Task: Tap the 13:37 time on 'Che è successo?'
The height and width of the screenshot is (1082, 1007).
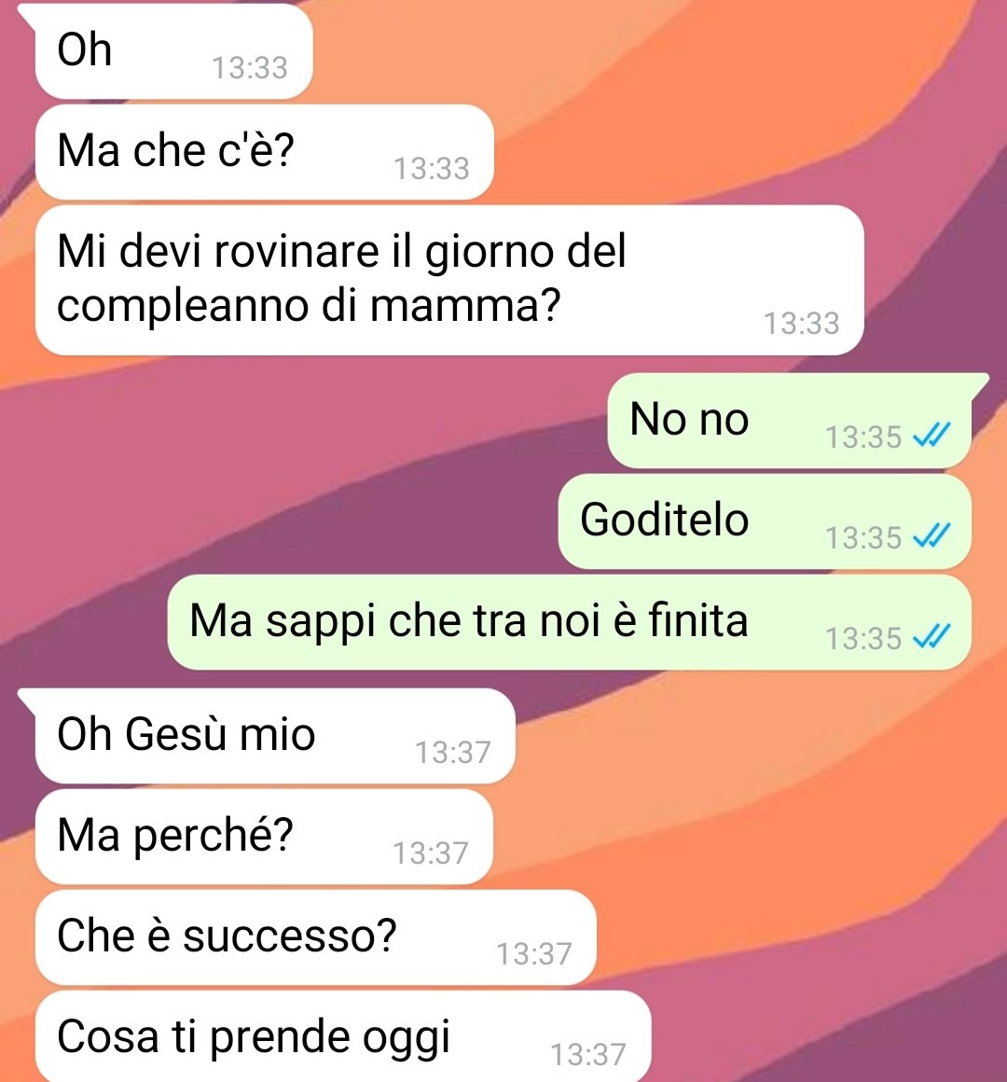Action: click(534, 953)
